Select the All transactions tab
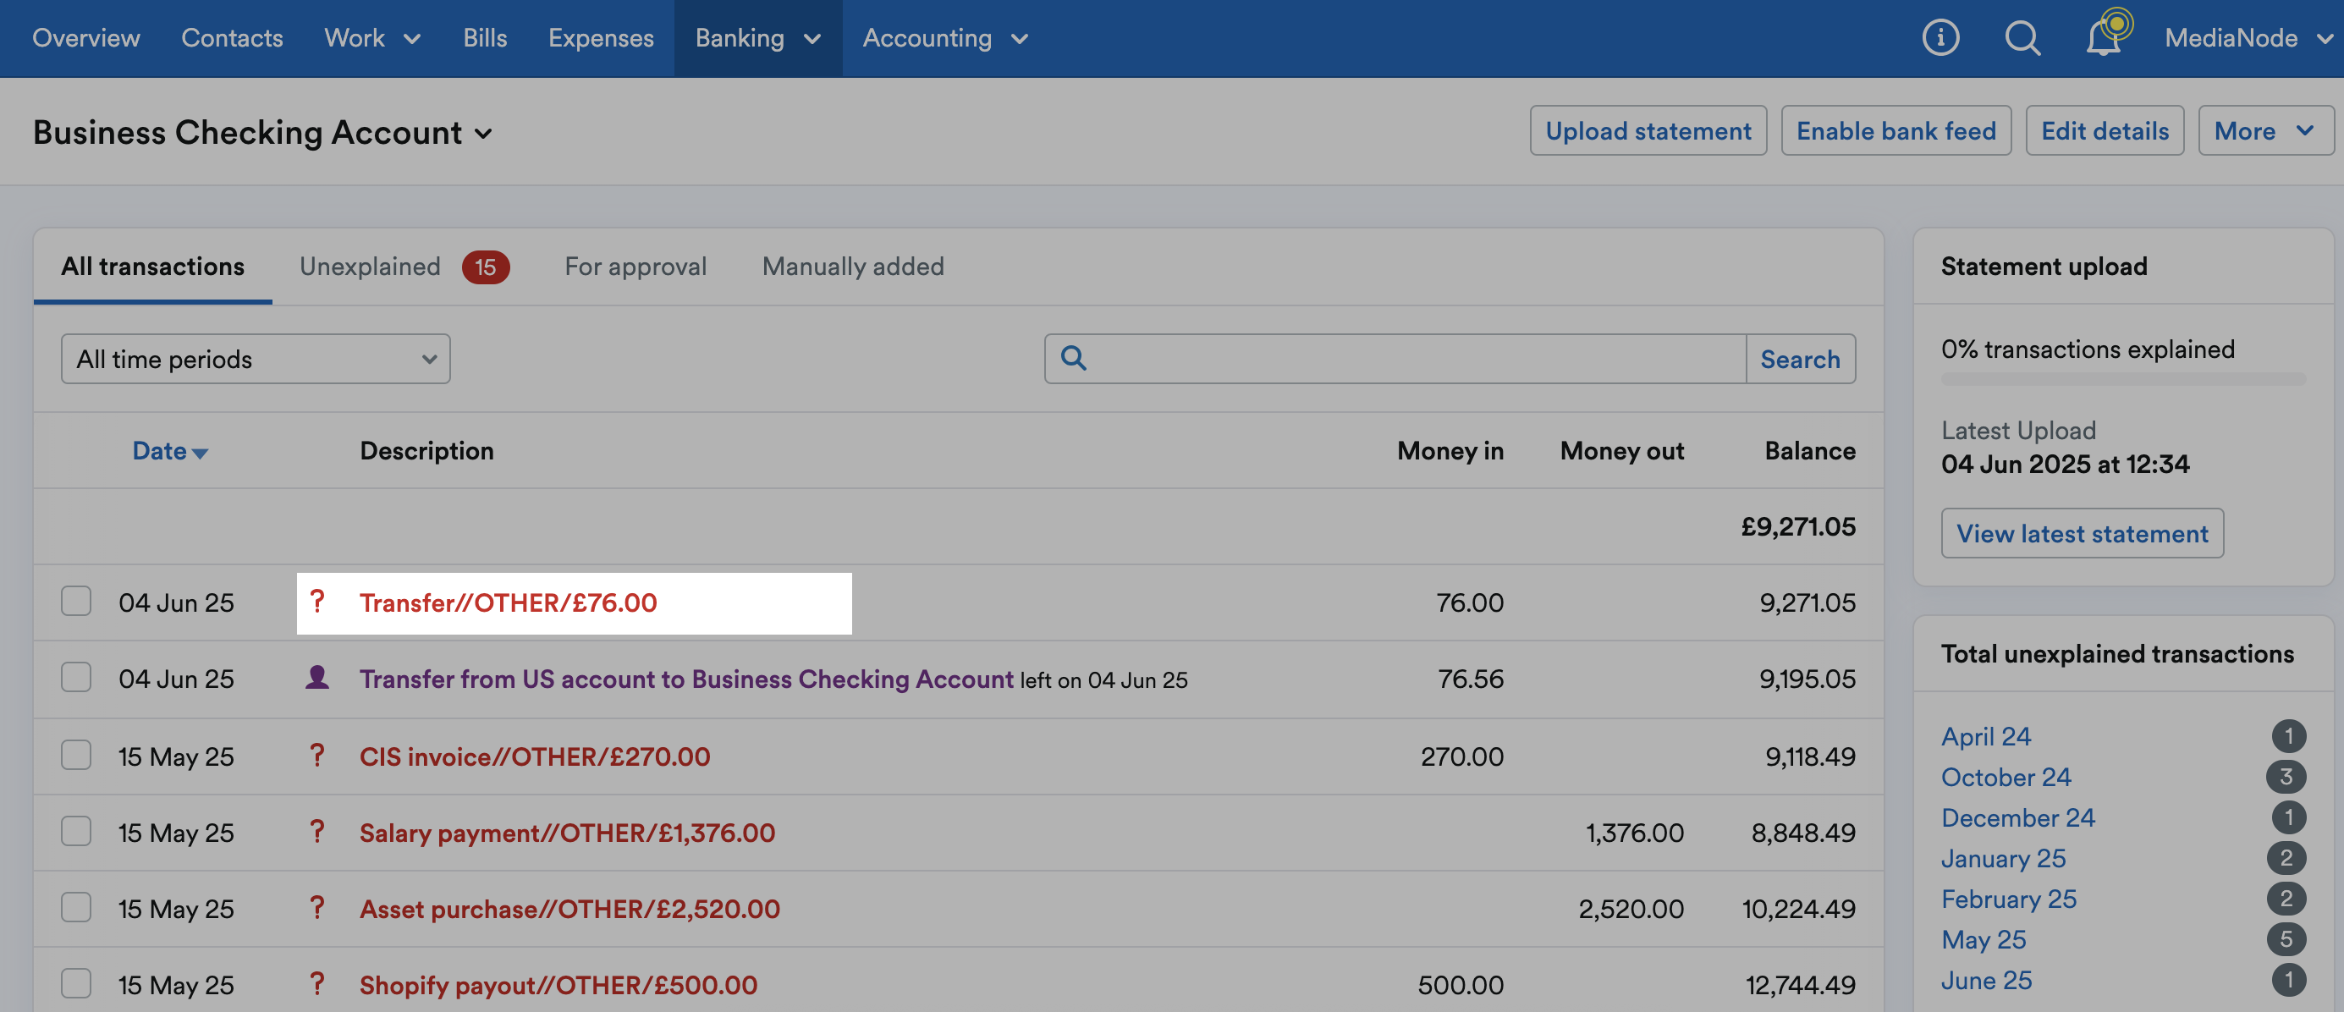This screenshot has height=1012, width=2344. pos(153,266)
